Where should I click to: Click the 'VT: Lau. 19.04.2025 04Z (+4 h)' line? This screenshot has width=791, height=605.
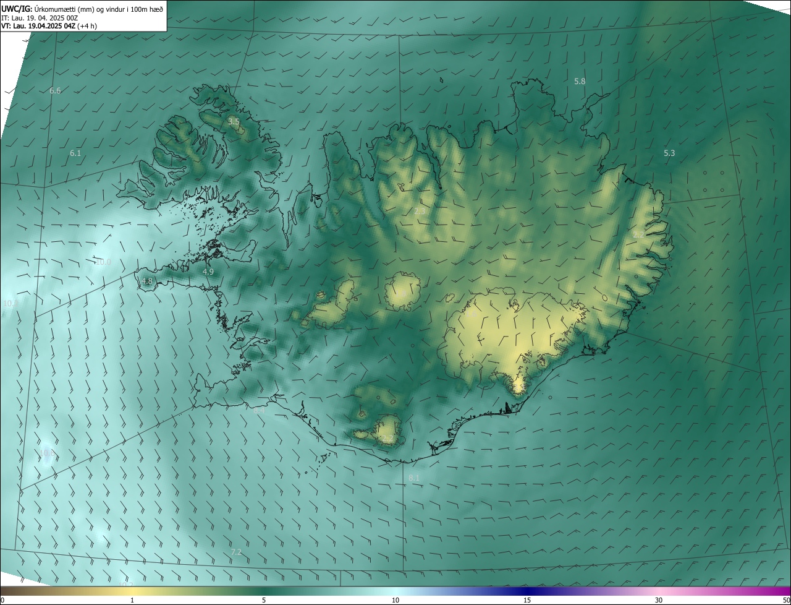(x=49, y=26)
